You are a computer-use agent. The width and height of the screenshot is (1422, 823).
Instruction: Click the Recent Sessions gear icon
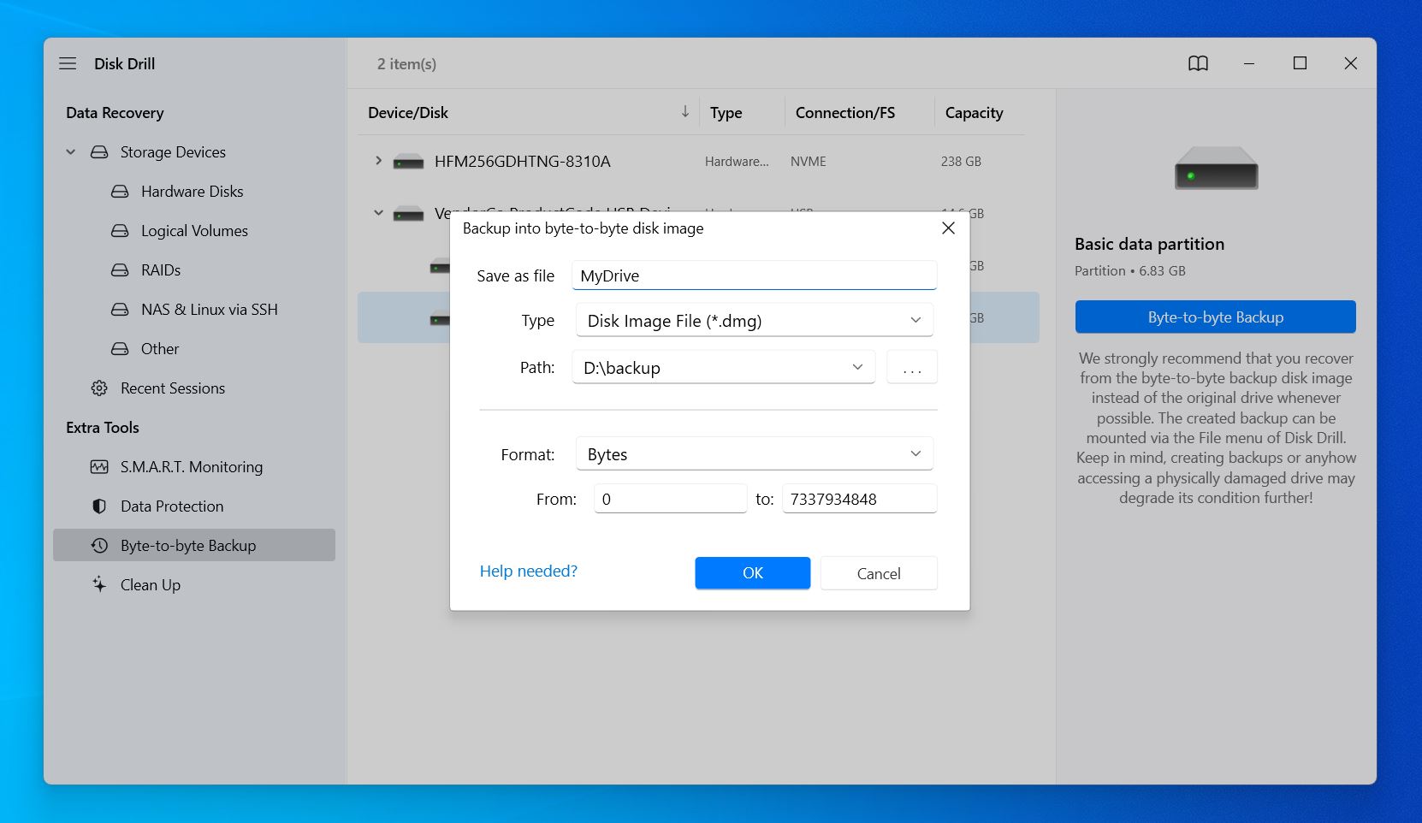[99, 388]
